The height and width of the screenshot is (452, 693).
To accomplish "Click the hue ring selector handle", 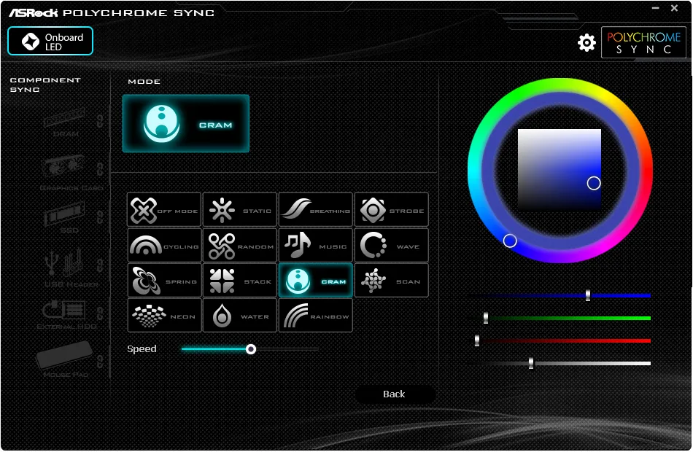I will [510, 241].
